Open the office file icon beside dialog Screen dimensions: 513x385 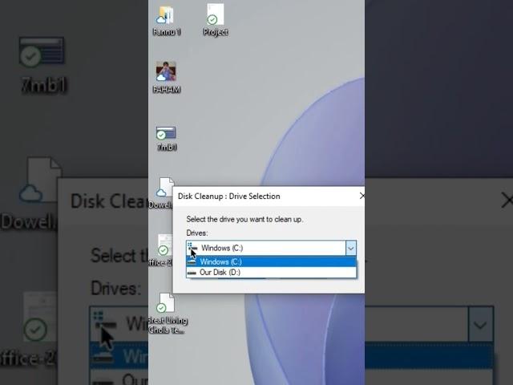pos(160,249)
